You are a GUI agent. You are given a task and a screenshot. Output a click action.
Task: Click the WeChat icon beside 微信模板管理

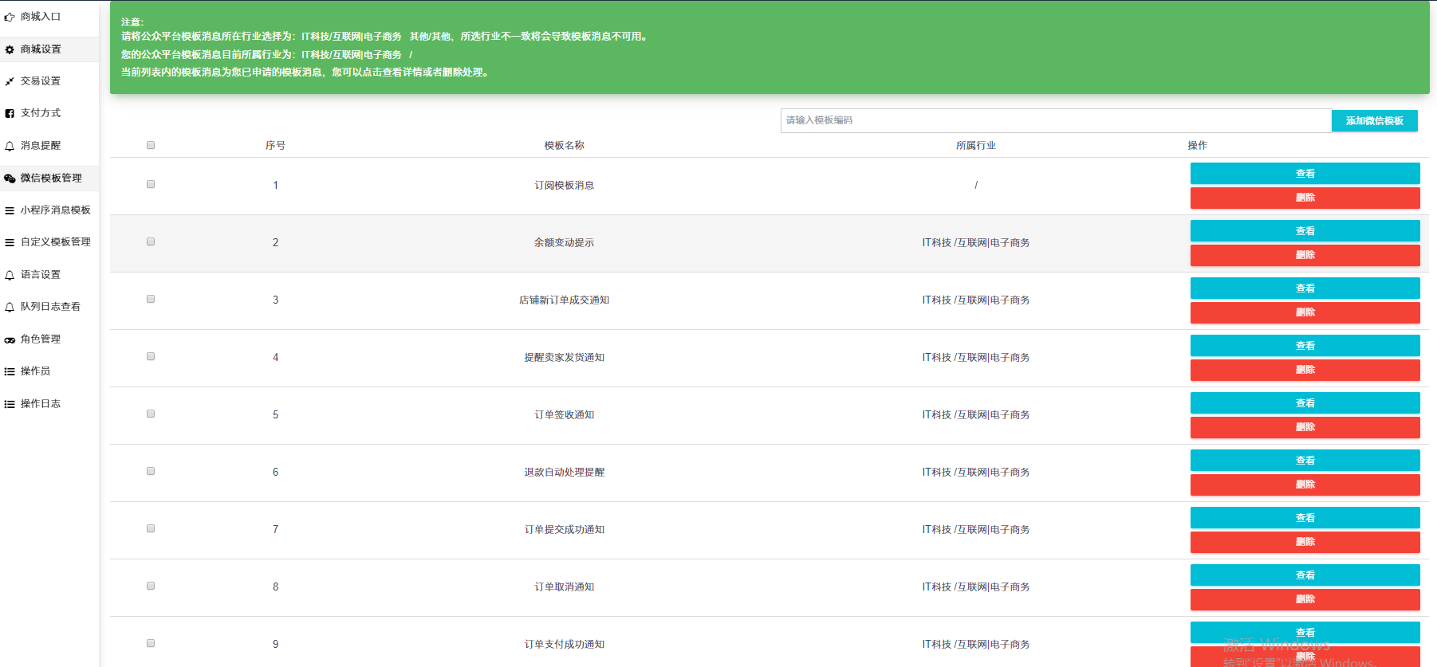click(10, 179)
